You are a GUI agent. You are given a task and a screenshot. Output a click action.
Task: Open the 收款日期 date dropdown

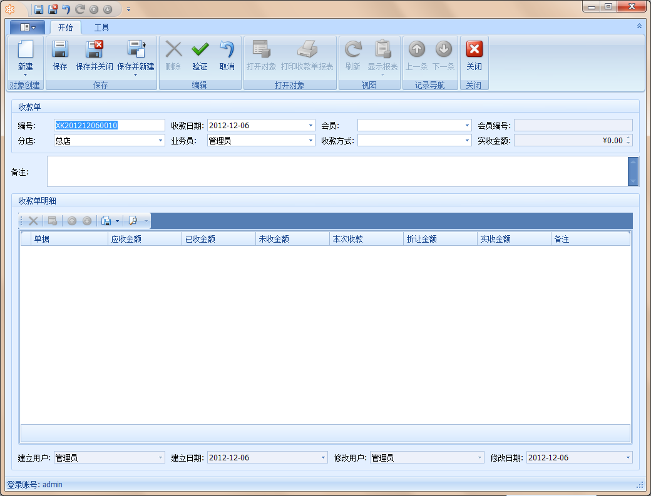(x=310, y=126)
